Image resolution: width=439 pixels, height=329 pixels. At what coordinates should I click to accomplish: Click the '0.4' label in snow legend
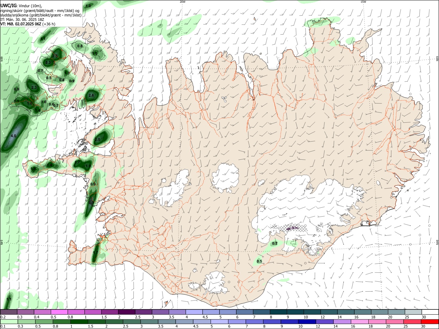[37, 317]
